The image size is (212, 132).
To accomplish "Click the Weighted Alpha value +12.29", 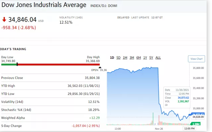I will click(x=94, y=118).
